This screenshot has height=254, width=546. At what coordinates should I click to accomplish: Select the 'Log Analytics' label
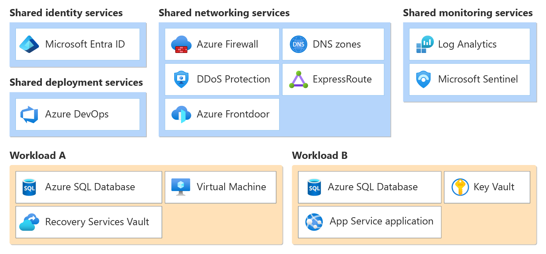(x=467, y=45)
